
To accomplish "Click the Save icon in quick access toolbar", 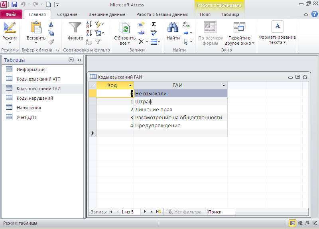I will point(14,4).
